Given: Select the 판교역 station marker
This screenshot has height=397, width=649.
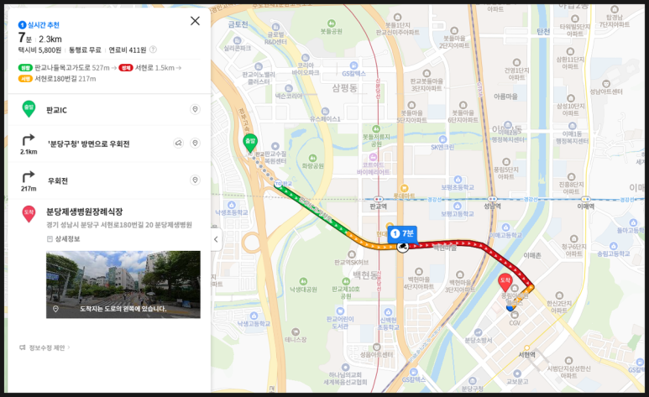Looking at the screenshot, I should tap(378, 200).
